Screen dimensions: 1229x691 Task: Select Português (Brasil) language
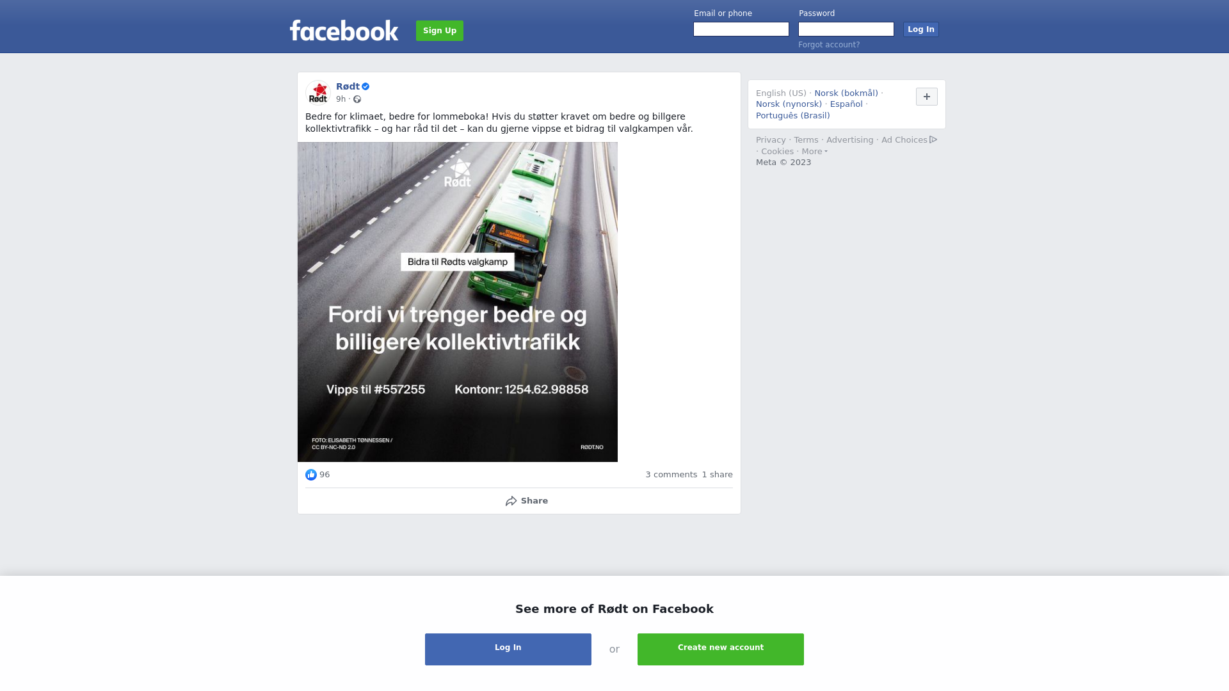[793, 116]
